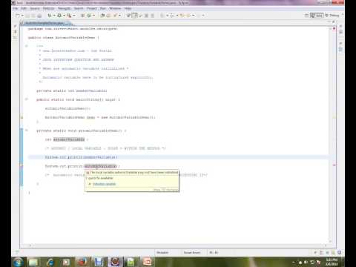Toggle the highlighted block selection toolbar button
Image resolution: width=356 pixels, height=267 pixels.
[134, 16]
